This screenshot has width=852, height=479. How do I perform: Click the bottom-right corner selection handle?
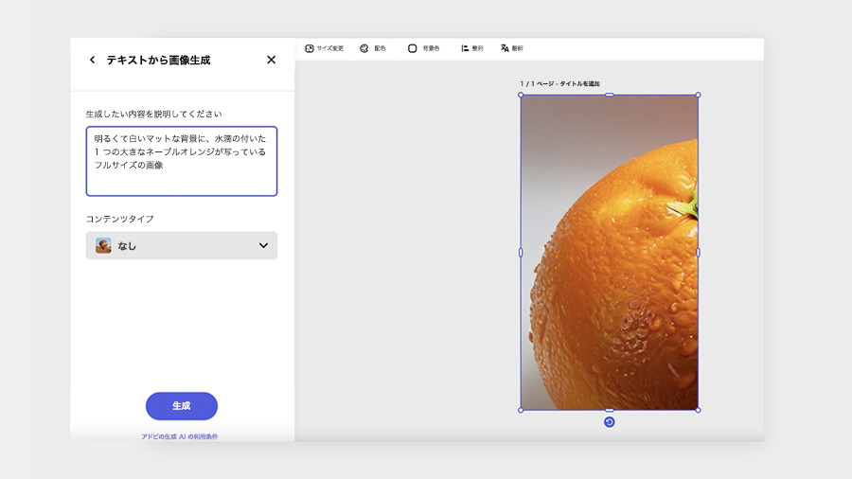(699, 410)
